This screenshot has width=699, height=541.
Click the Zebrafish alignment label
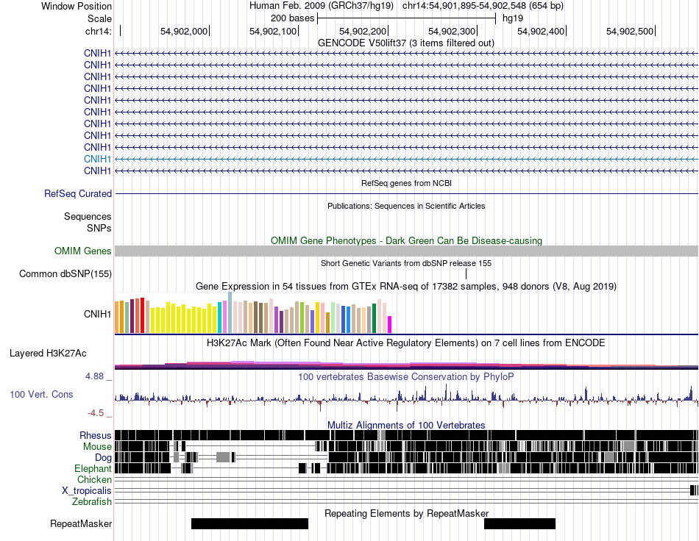[x=92, y=502]
